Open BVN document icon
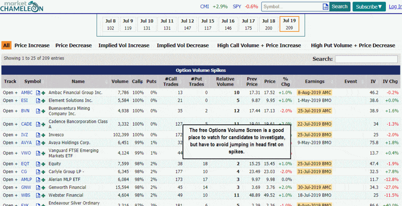Viewport: 402px width, 206px height. [x=38, y=111]
